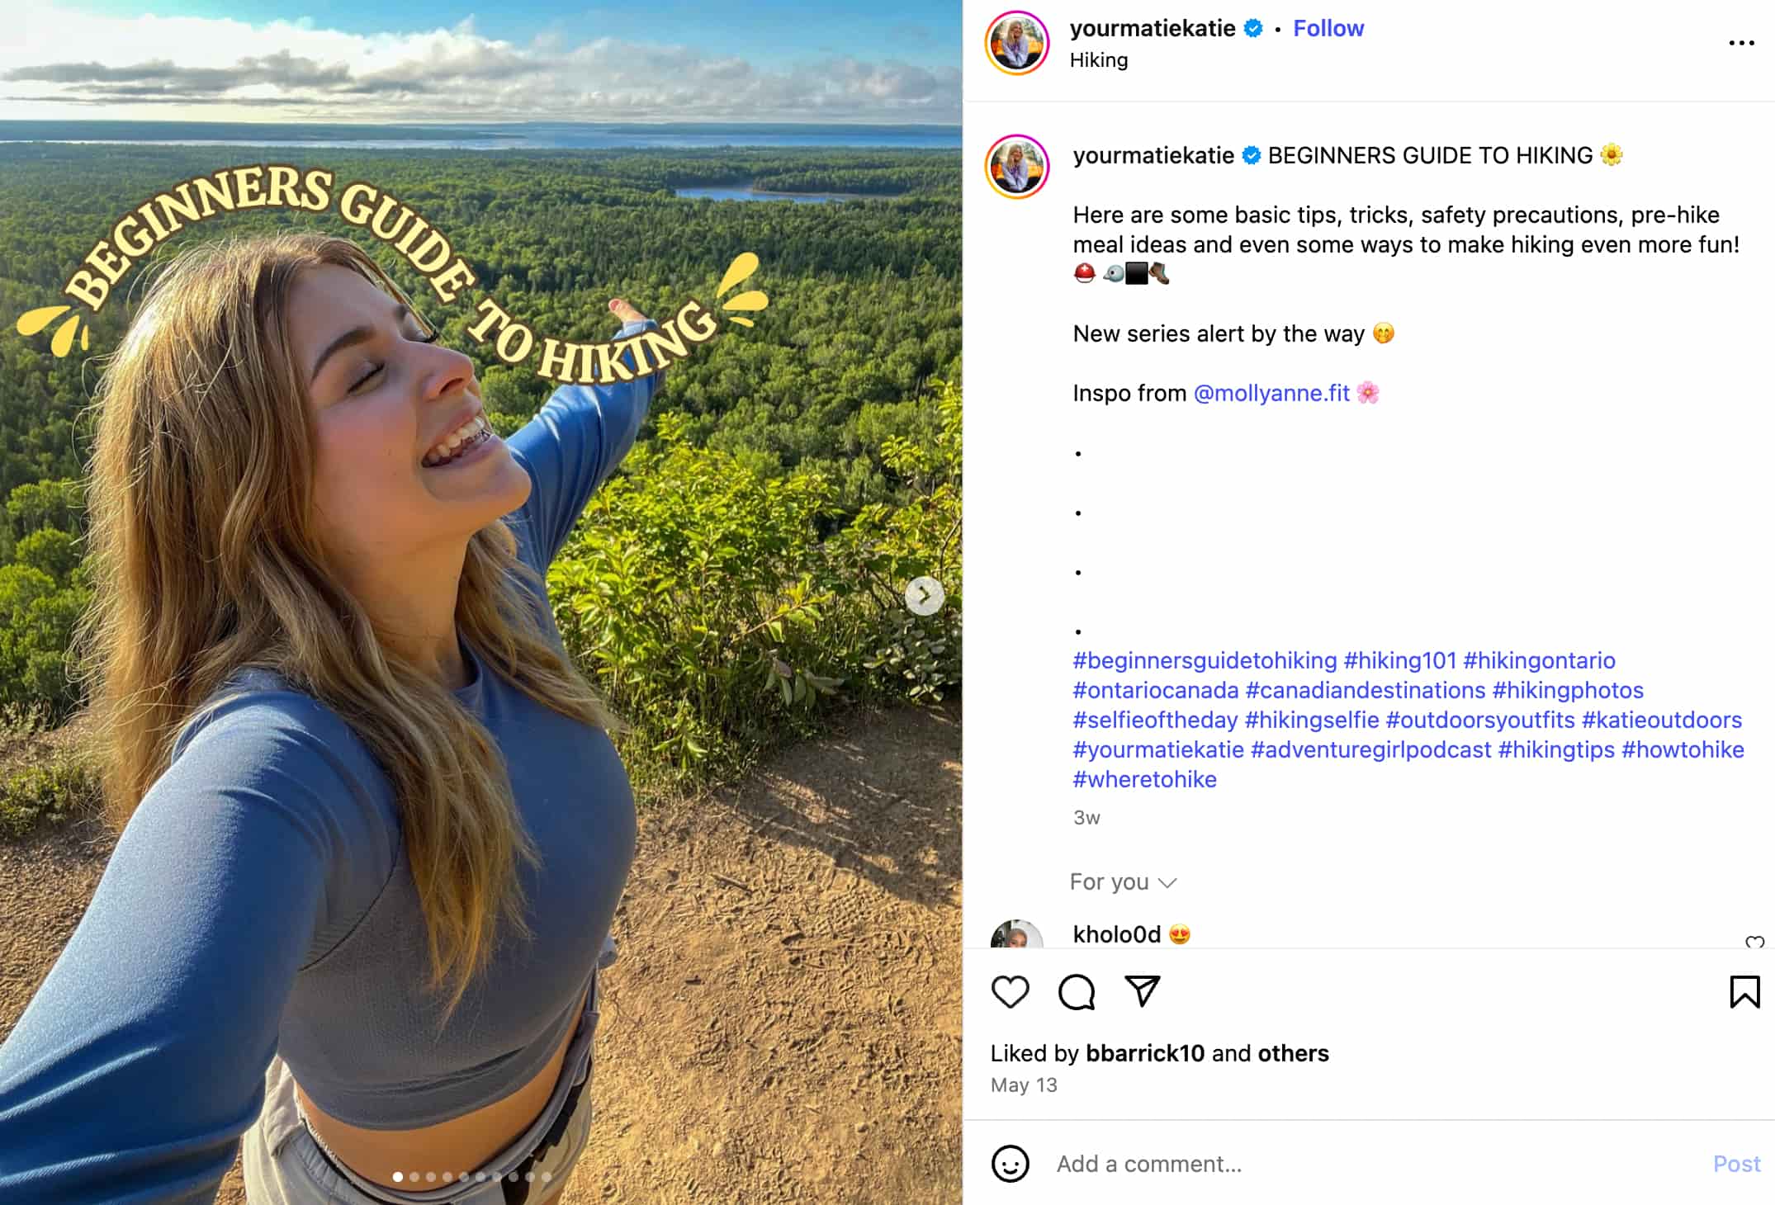1775x1205 pixels.
Task: Share the post using the paper plane icon
Action: coord(1143,992)
